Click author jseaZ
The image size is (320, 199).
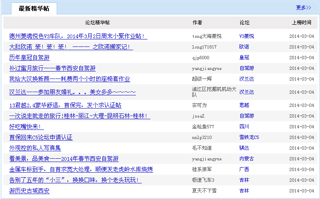tap(198, 116)
